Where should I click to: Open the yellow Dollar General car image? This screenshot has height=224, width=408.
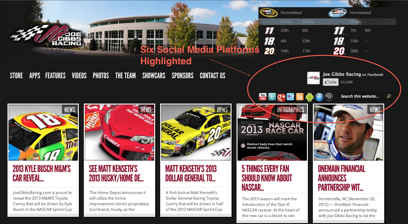tap(196, 133)
